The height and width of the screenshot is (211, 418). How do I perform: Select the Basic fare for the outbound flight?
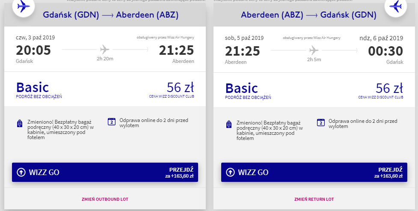[x=33, y=88]
